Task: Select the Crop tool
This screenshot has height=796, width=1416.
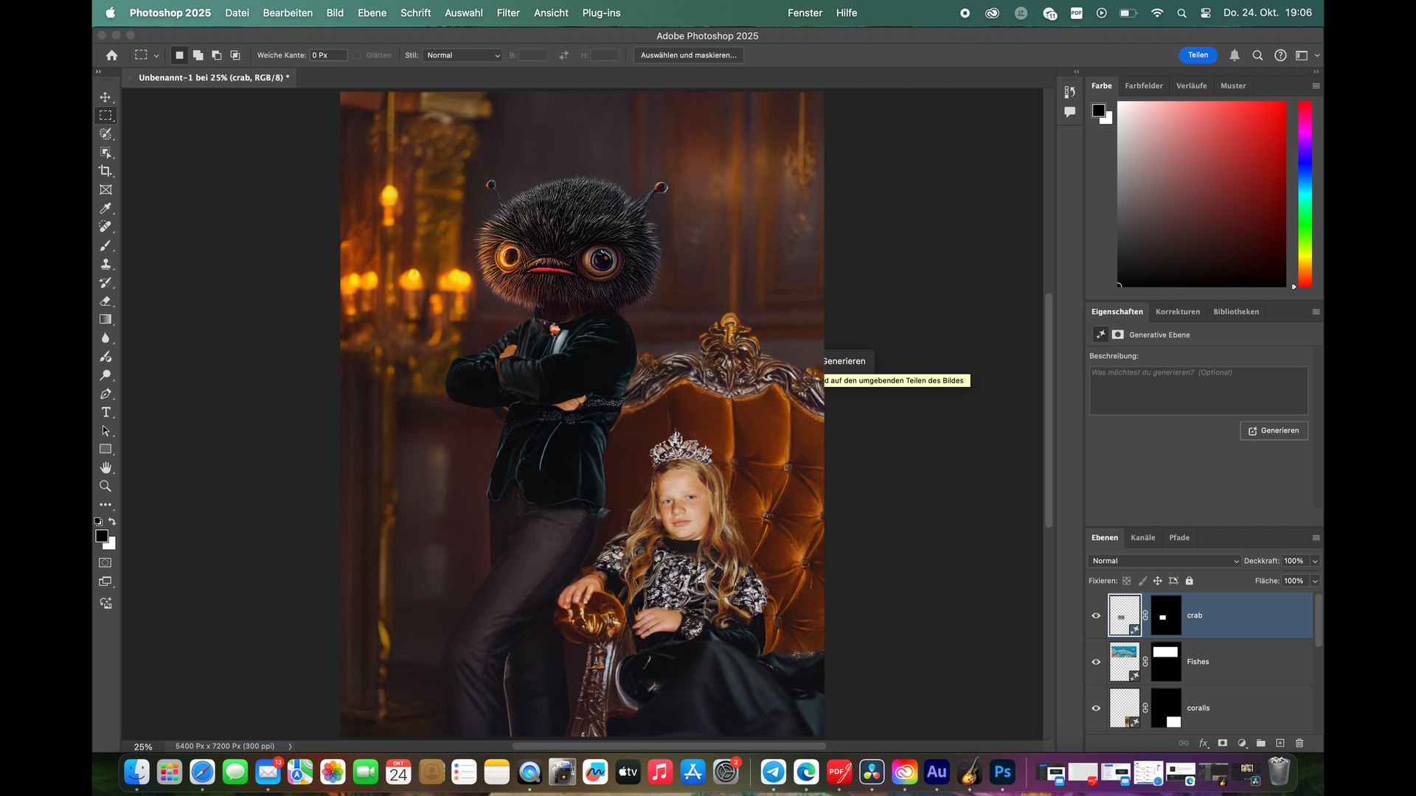Action: (105, 171)
